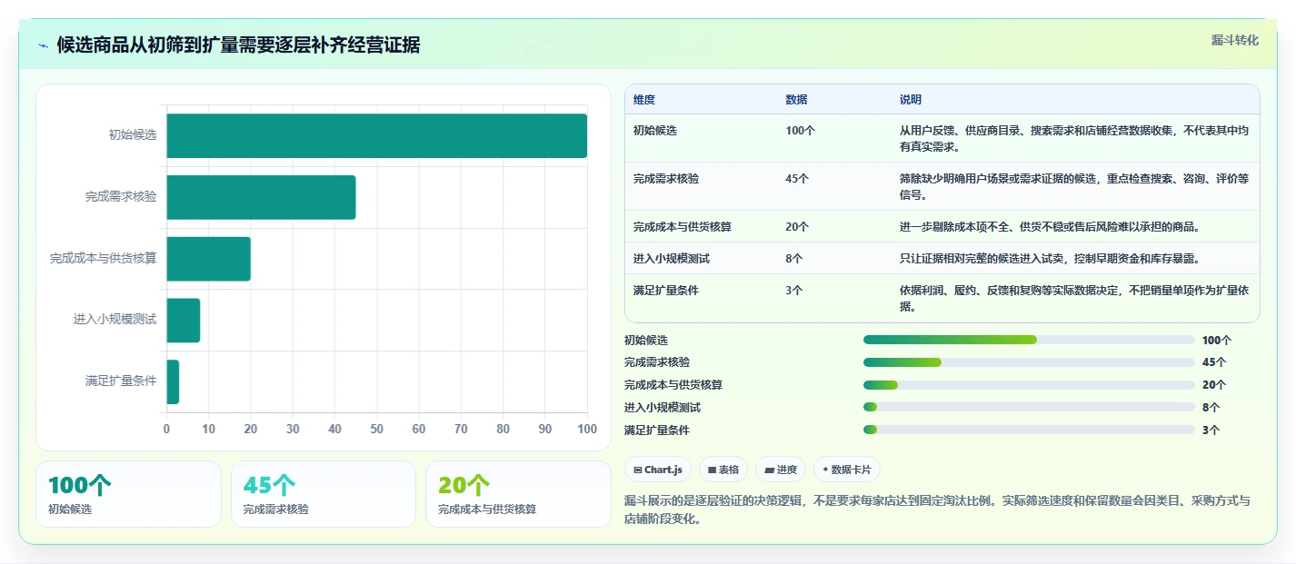The width and height of the screenshot is (1296, 564).
Task: Click the 完成成本与供货核算 chart bar
Action: (208, 259)
